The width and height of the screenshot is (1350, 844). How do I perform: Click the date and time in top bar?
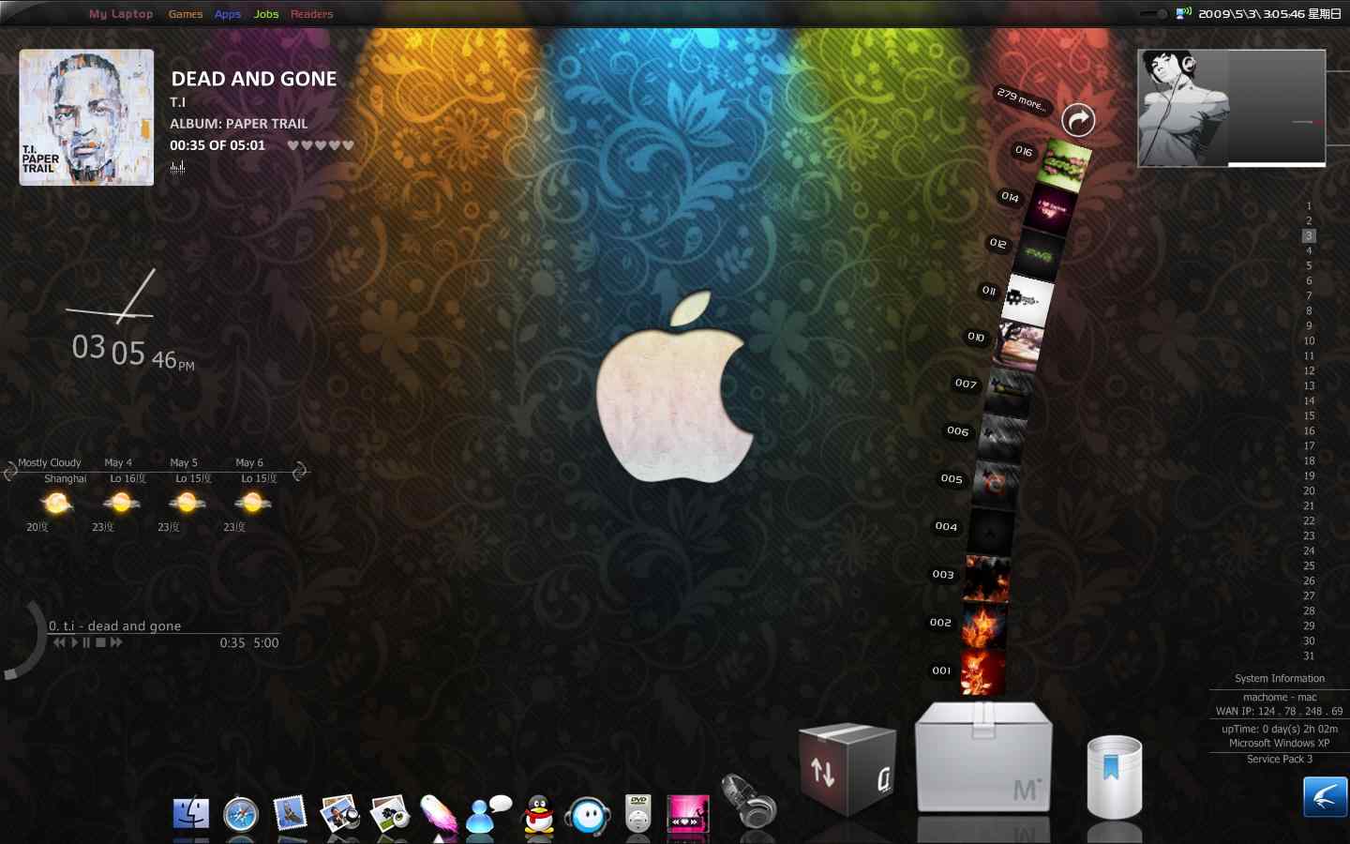(x=1270, y=14)
